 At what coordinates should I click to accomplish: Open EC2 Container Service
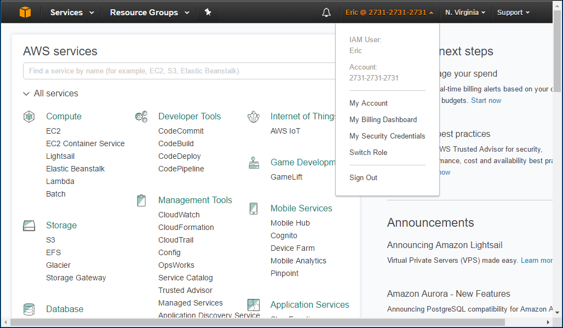[x=85, y=143]
